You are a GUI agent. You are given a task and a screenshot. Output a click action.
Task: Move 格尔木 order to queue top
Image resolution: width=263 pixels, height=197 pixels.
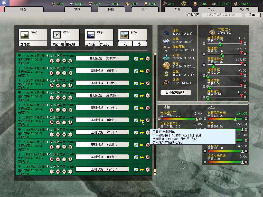pyautogui.click(x=70, y=61)
